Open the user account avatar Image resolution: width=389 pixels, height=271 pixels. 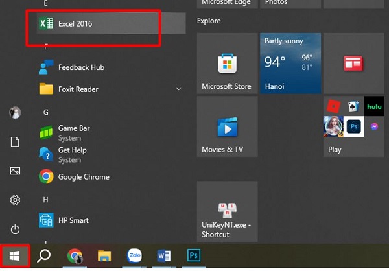coord(15,112)
